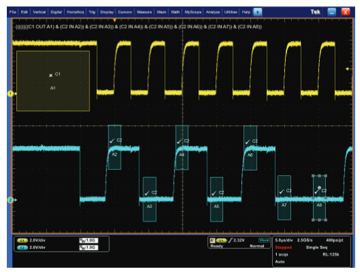Click the C1 bandwidth 1.0G indicator
Screen dimensions: 360x272
coord(89,241)
